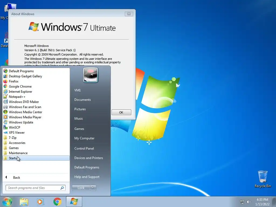Expand the Accessories folder

click(36, 143)
